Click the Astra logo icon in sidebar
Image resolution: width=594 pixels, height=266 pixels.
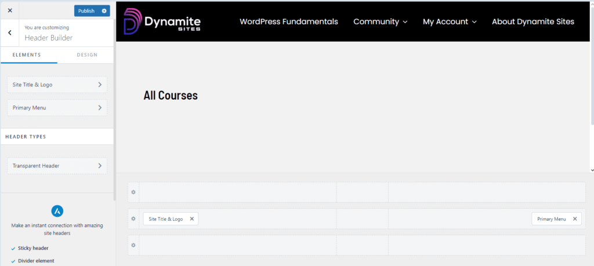pos(57,210)
